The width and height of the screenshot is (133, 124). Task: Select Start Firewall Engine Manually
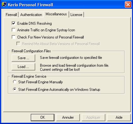[x=15, y=82]
